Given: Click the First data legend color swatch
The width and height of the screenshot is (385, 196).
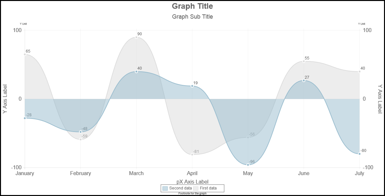Looking at the screenshot, I should point(196,188).
